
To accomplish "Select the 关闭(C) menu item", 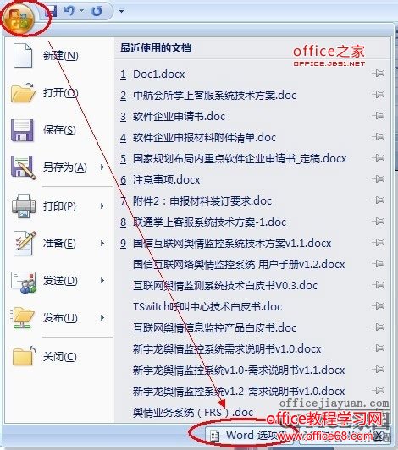I will tap(59, 357).
